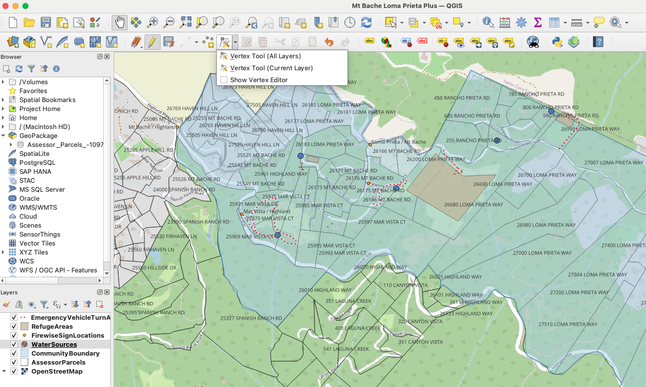Screen dimensions: 646x387
Task: Refresh the Browser panel
Action: pos(19,69)
